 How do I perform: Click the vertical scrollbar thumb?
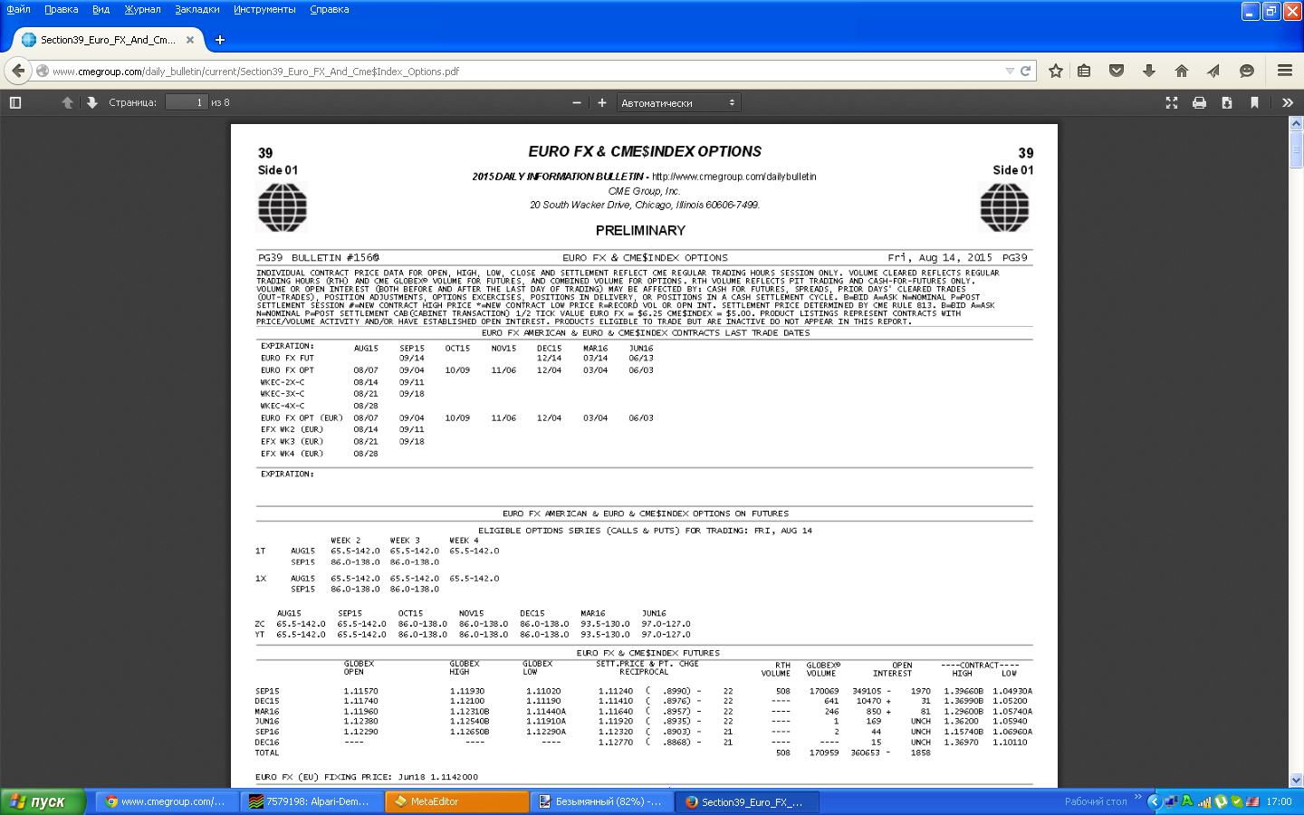[x=1296, y=149]
